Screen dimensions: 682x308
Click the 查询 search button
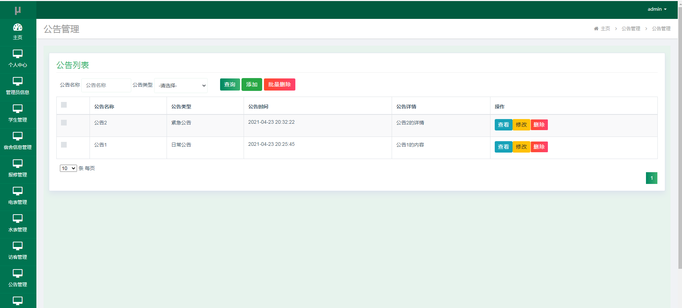(230, 84)
